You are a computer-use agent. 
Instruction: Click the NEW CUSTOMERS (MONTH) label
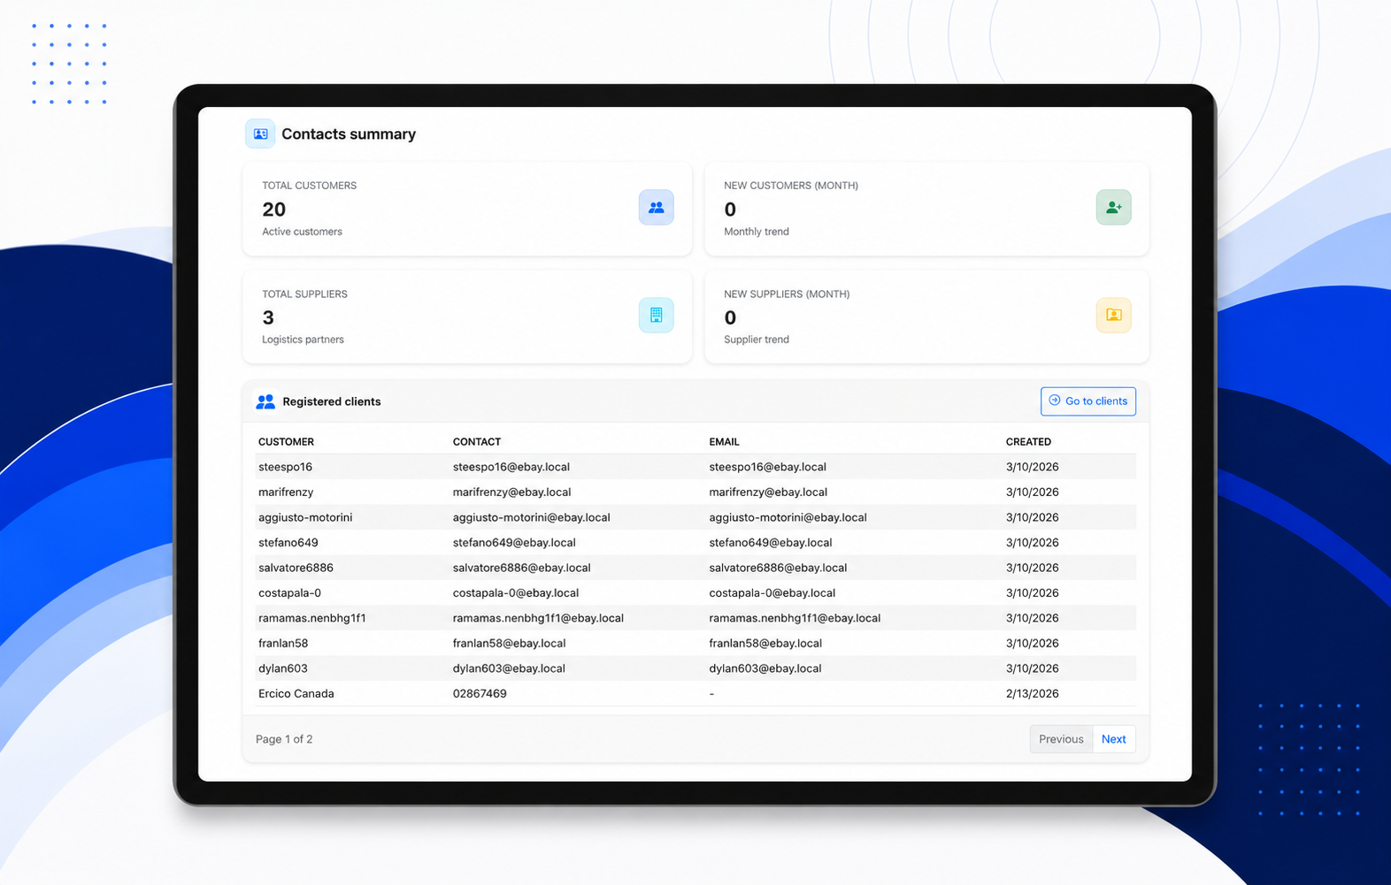click(x=791, y=186)
